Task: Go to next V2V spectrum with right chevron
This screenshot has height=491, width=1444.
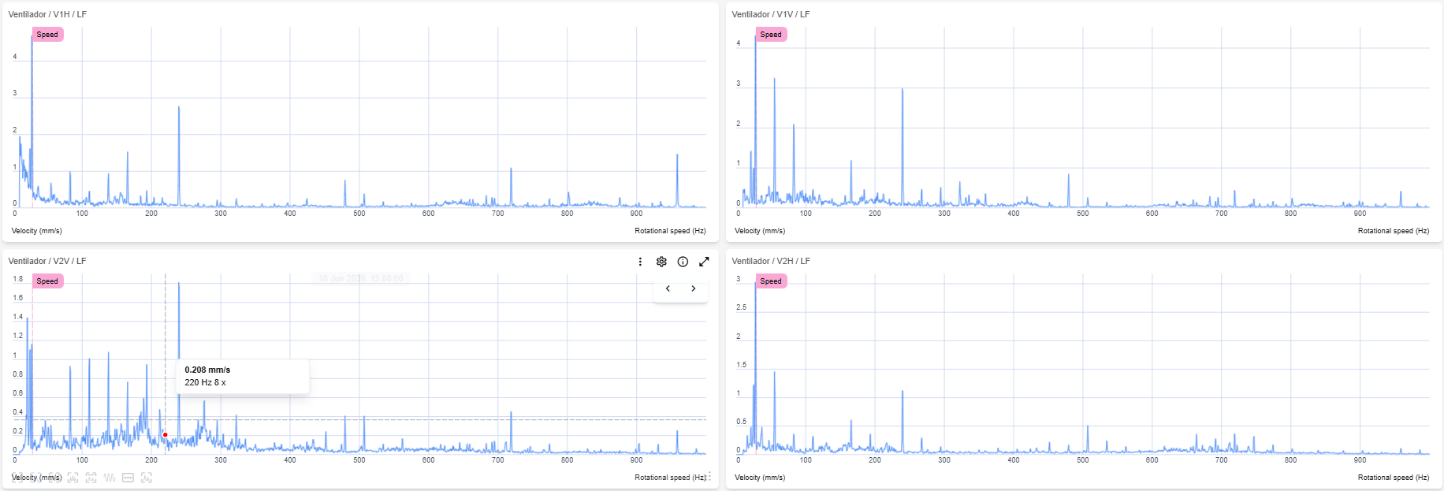Action: coord(694,288)
